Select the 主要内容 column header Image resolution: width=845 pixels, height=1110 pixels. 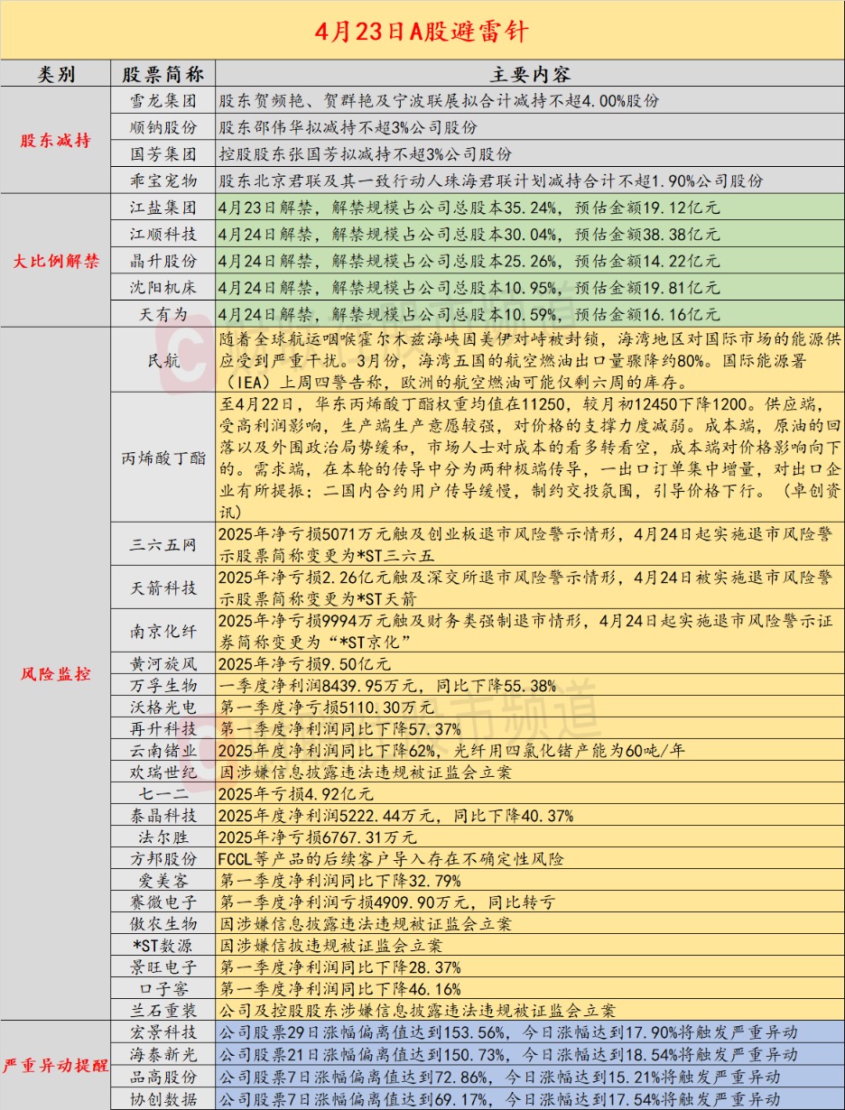[529, 74]
